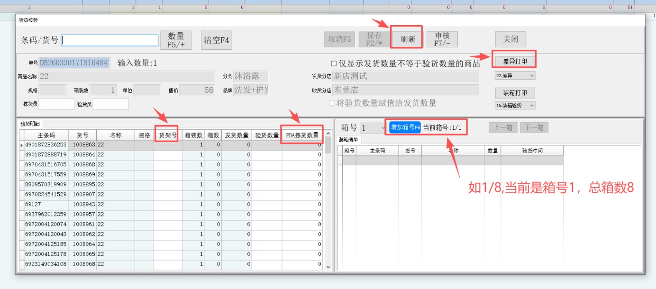Image resolution: width=656 pixels, height=289 pixels.
Task: Click the 验货员 input field
Action: [110, 104]
